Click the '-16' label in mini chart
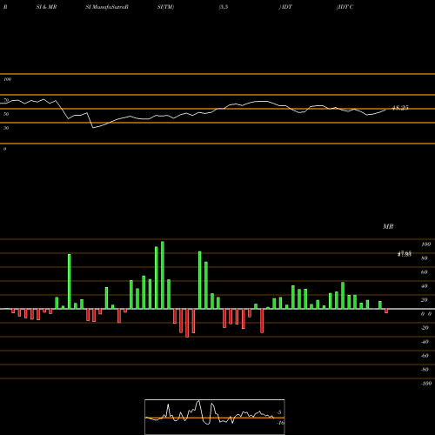This screenshot has width=435, height=435. click(x=280, y=423)
